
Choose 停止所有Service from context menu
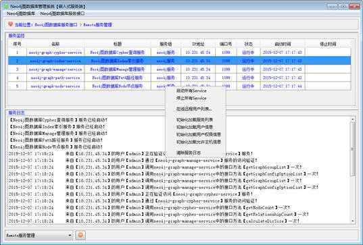point(191,99)
